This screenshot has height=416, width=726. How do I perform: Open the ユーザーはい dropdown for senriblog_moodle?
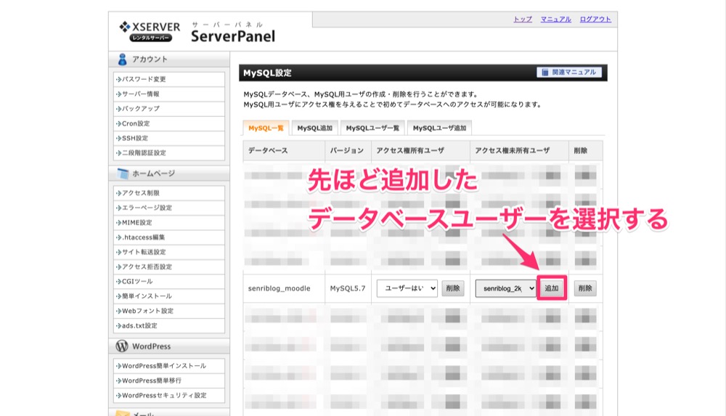click(407, 288)
